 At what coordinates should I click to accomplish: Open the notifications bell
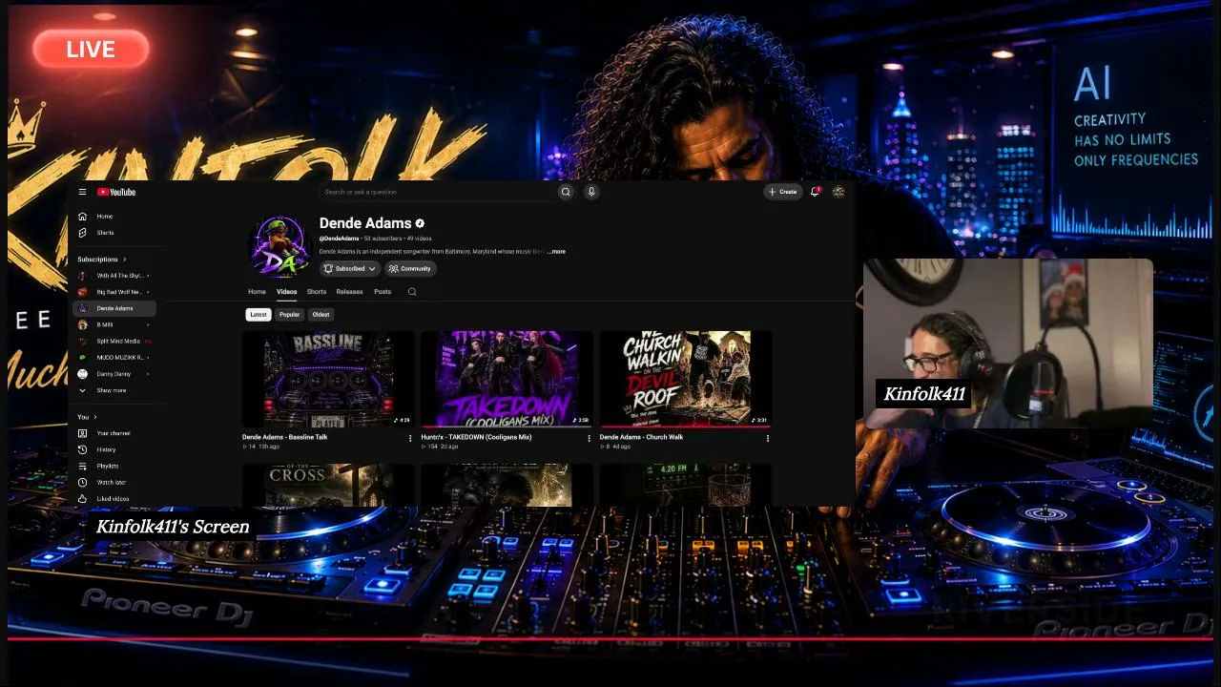pyautogui.click(x=815, y=192)
